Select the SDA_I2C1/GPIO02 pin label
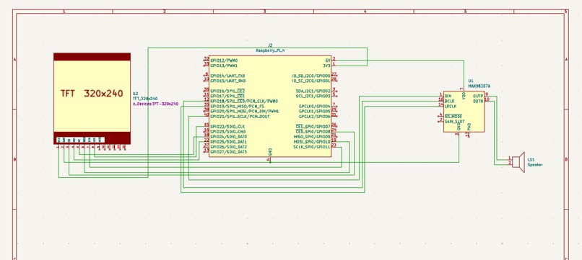 [313, 91]
